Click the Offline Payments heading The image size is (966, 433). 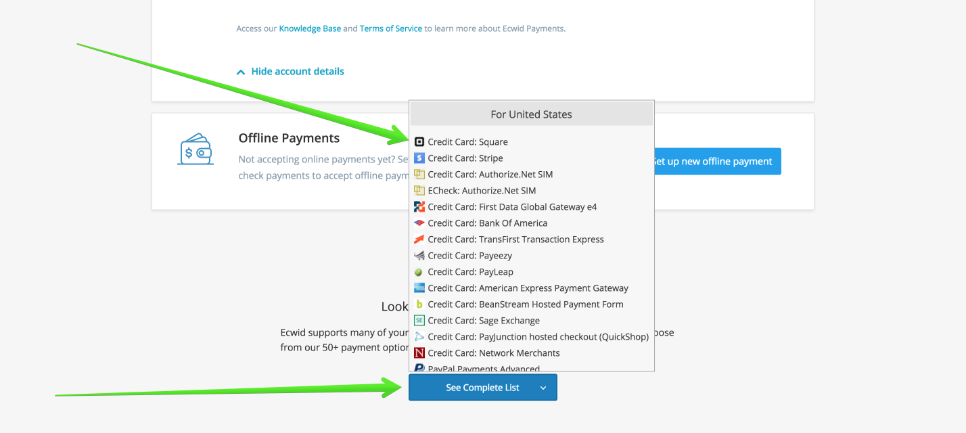point(289,138)
